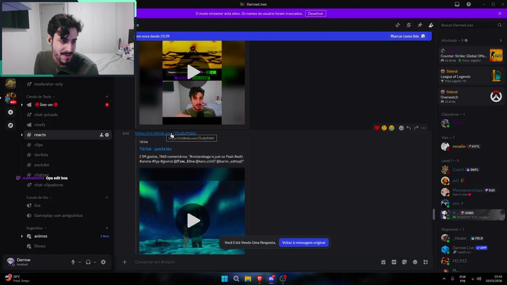Add thinking face reaction to message
Viewport: 507px width, 285px height.
tap(384, 128)
